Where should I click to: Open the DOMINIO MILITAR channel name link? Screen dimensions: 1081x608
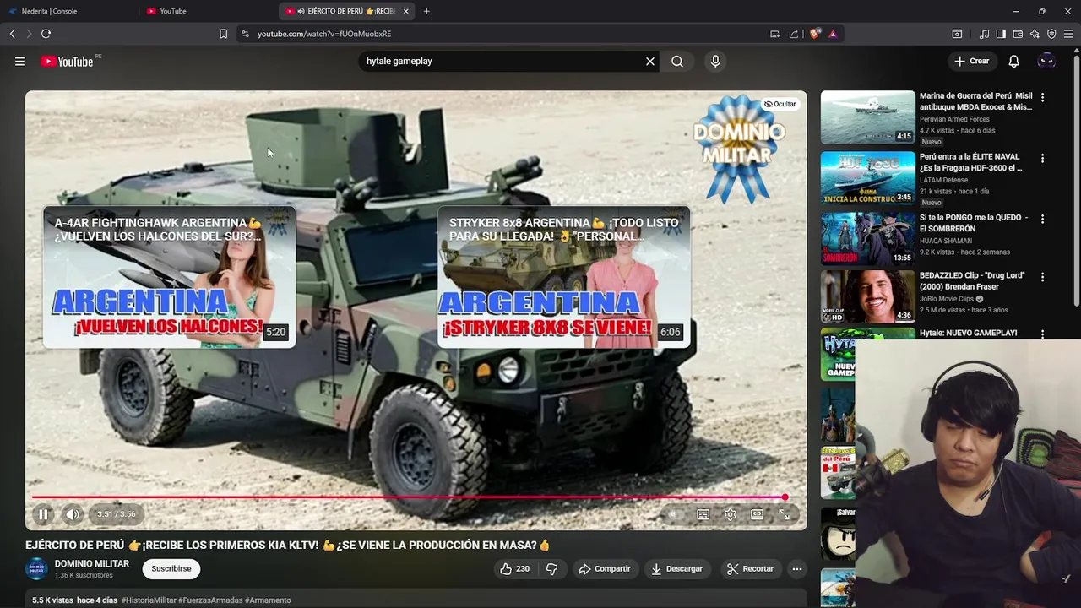click(92, 563)
